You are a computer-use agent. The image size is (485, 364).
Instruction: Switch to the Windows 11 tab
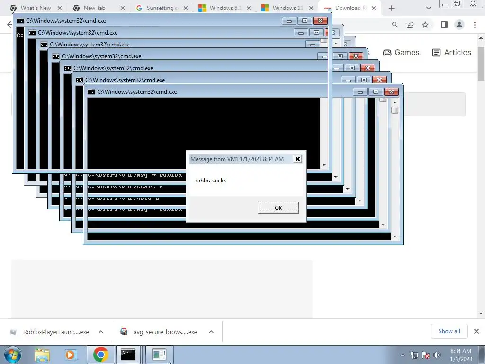click(x=287, y=8)
